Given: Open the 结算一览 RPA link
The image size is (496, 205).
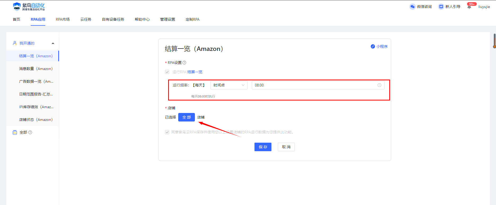Looking at the screenshot, I should (x=195, y=72).
